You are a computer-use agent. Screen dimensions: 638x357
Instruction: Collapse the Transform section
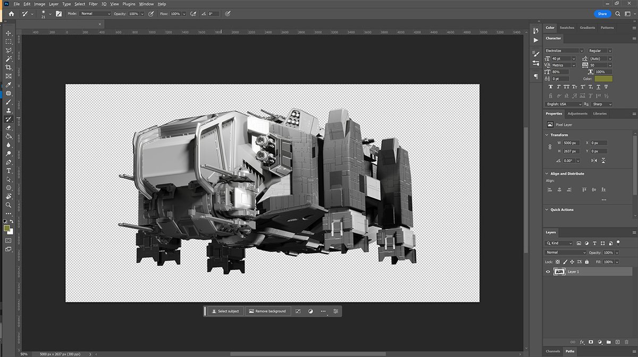[548, 135]
